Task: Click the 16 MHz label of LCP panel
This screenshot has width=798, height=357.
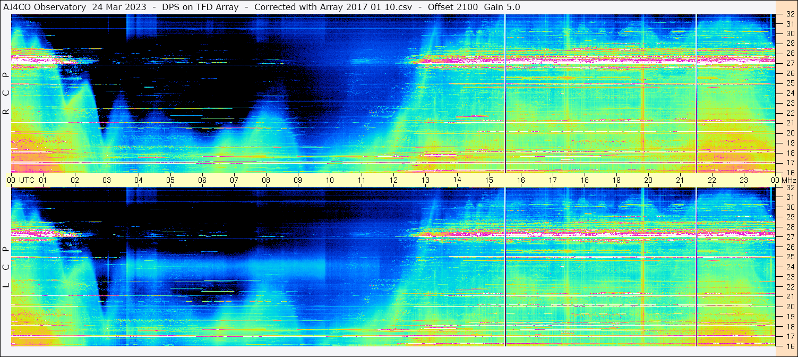Action: (790, 346)
